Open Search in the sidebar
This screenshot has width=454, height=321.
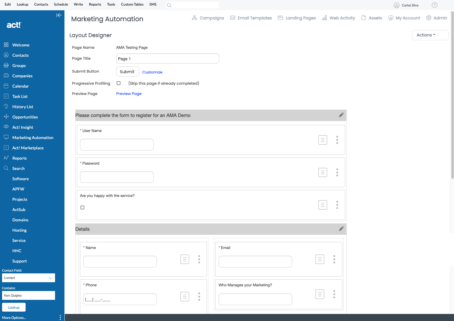18,168
